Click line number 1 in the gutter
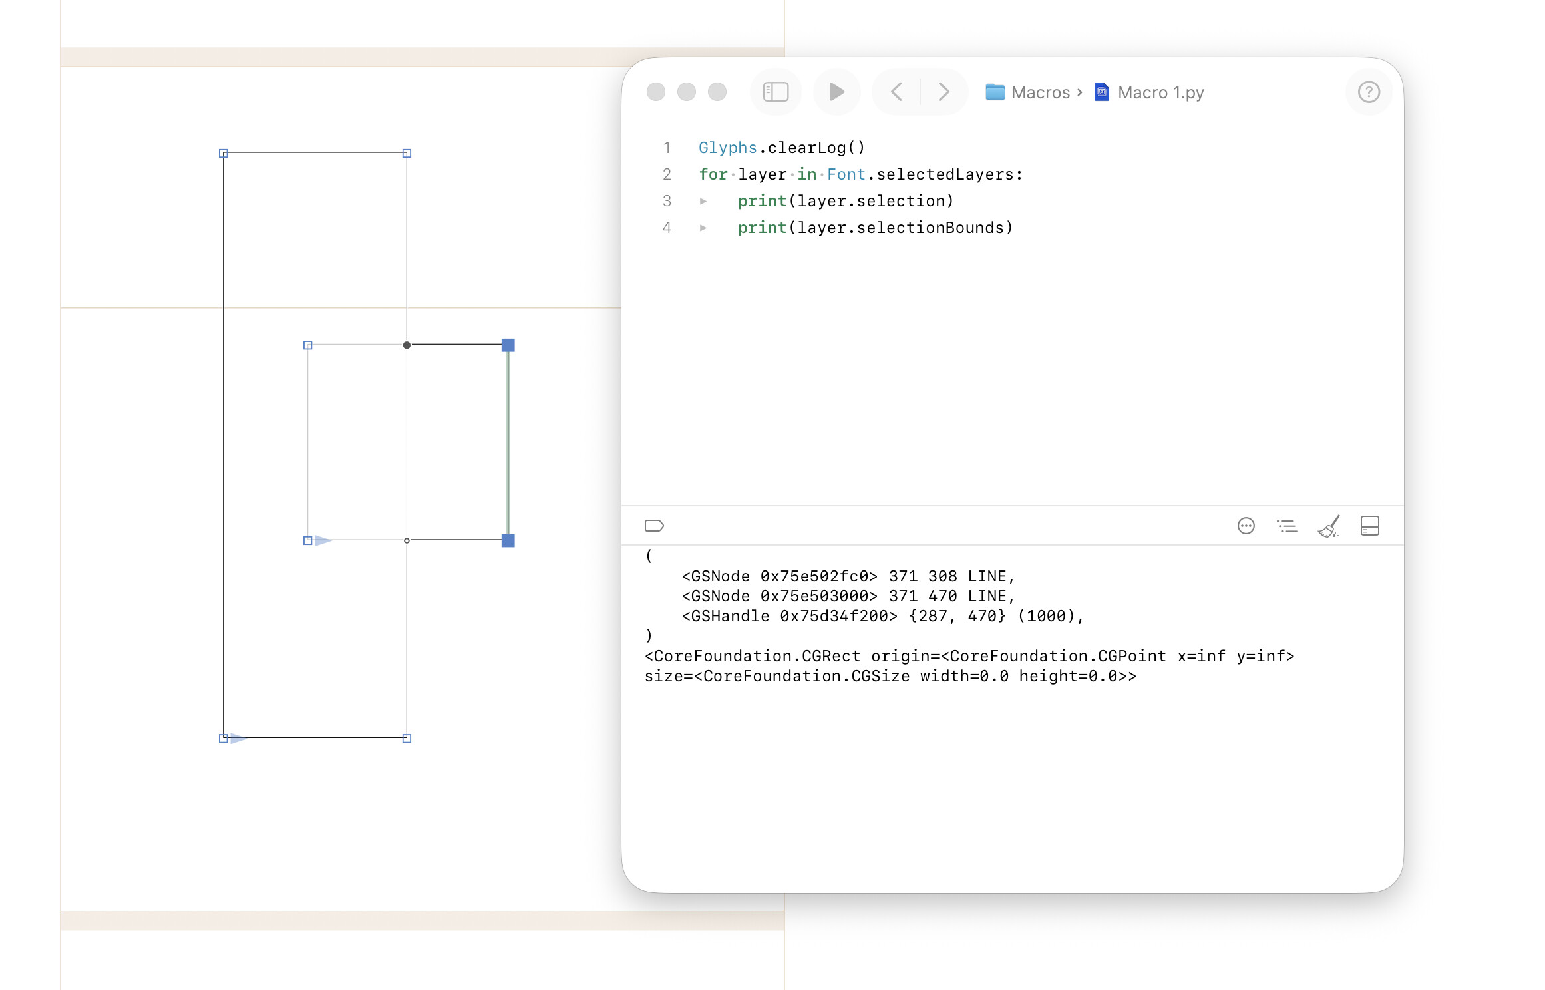 667,148
